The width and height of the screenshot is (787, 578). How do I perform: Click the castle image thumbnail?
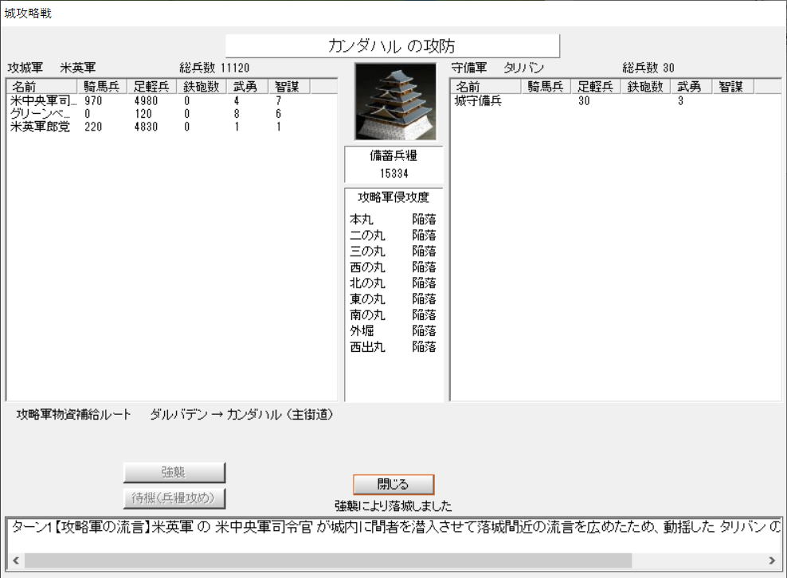(394, 102)
